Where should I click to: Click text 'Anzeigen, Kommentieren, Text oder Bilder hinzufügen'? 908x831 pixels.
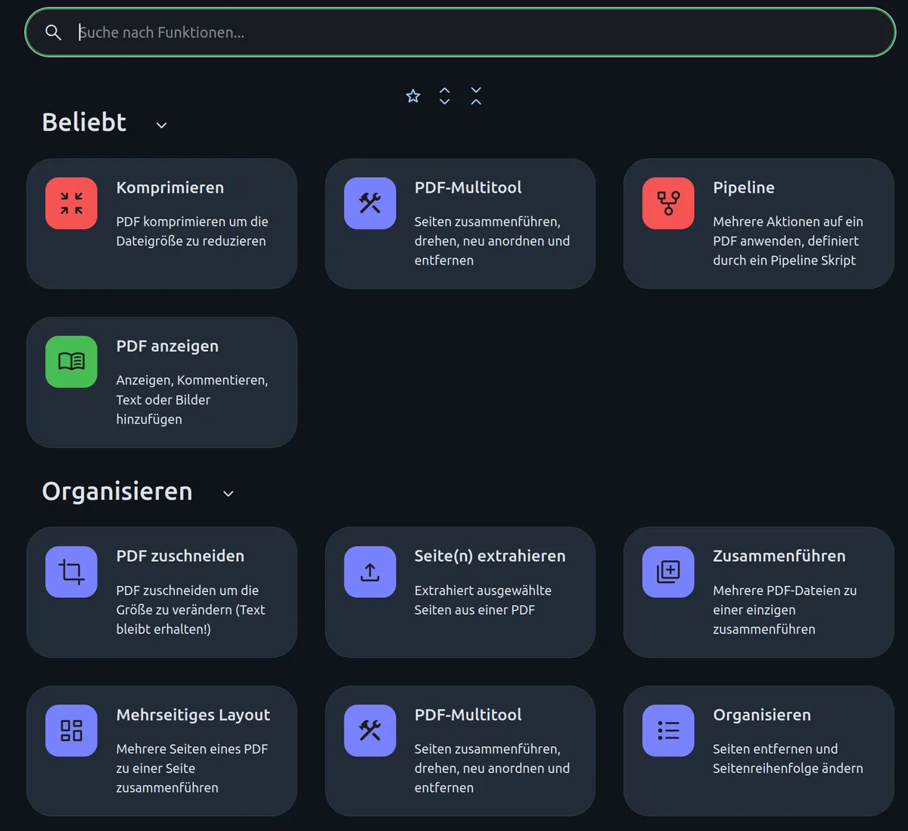(192, 399)
